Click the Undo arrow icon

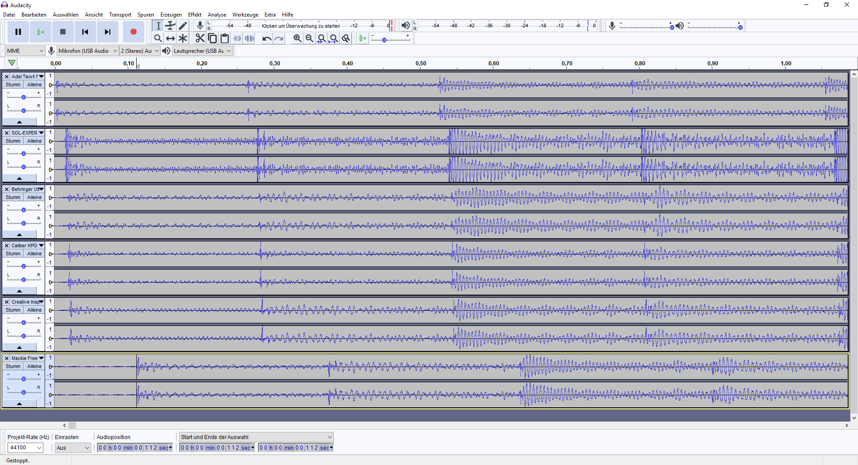click(x=267, y=38)
